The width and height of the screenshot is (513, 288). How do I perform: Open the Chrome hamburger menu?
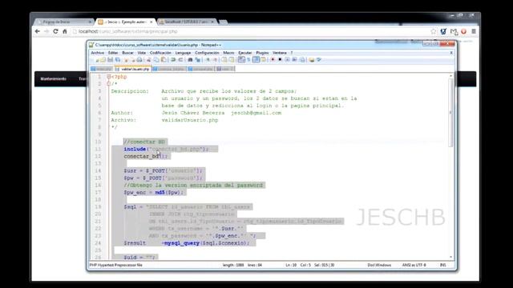tap(474, 31)
